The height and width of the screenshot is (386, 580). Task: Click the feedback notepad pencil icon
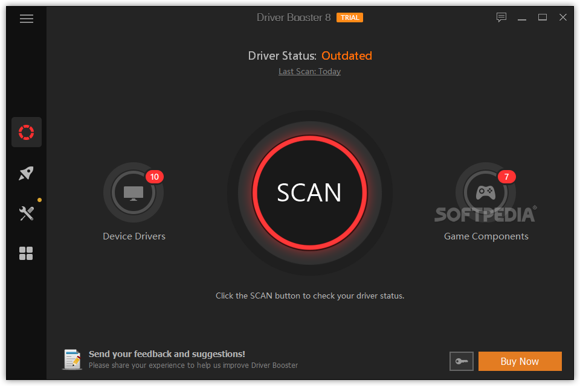pyautogui.click(x=72, y=359)
